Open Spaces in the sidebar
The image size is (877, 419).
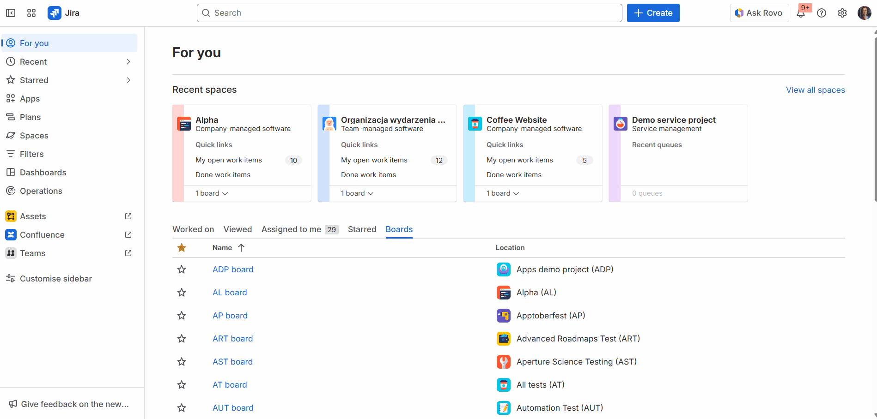[69, 135]
